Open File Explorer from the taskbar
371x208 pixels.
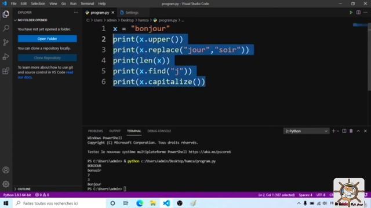coord(153,203)
